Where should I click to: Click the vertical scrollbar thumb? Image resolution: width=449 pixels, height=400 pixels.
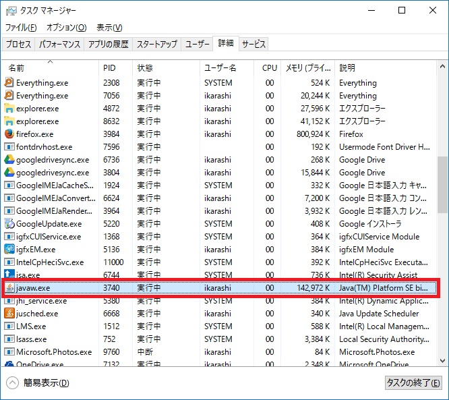[442, 185]
